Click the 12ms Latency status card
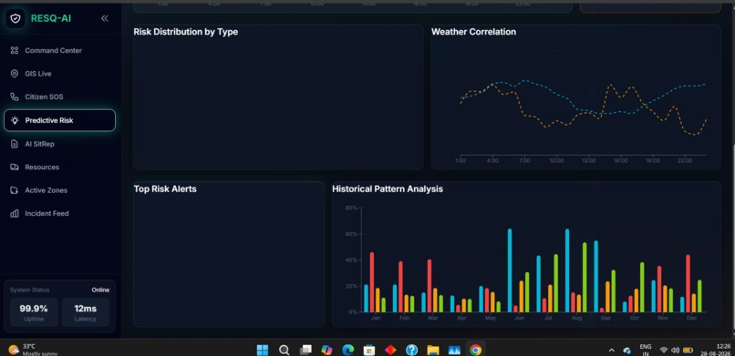Viewport: 735px width, 356px height. pos(86,312)
